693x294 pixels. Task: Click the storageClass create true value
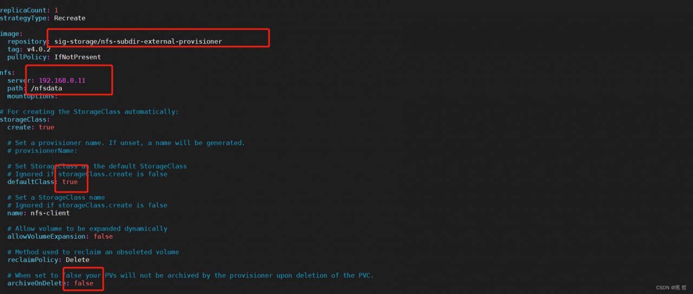pyautogui.click(x=47, y=127)
